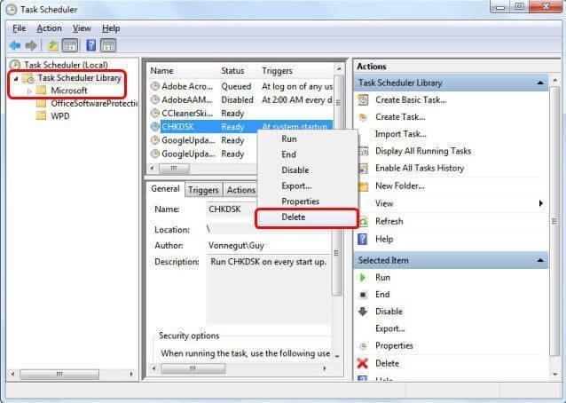Open the File menu
The width and height of the screenshot is (566, 403).
(x=20, y=28)
